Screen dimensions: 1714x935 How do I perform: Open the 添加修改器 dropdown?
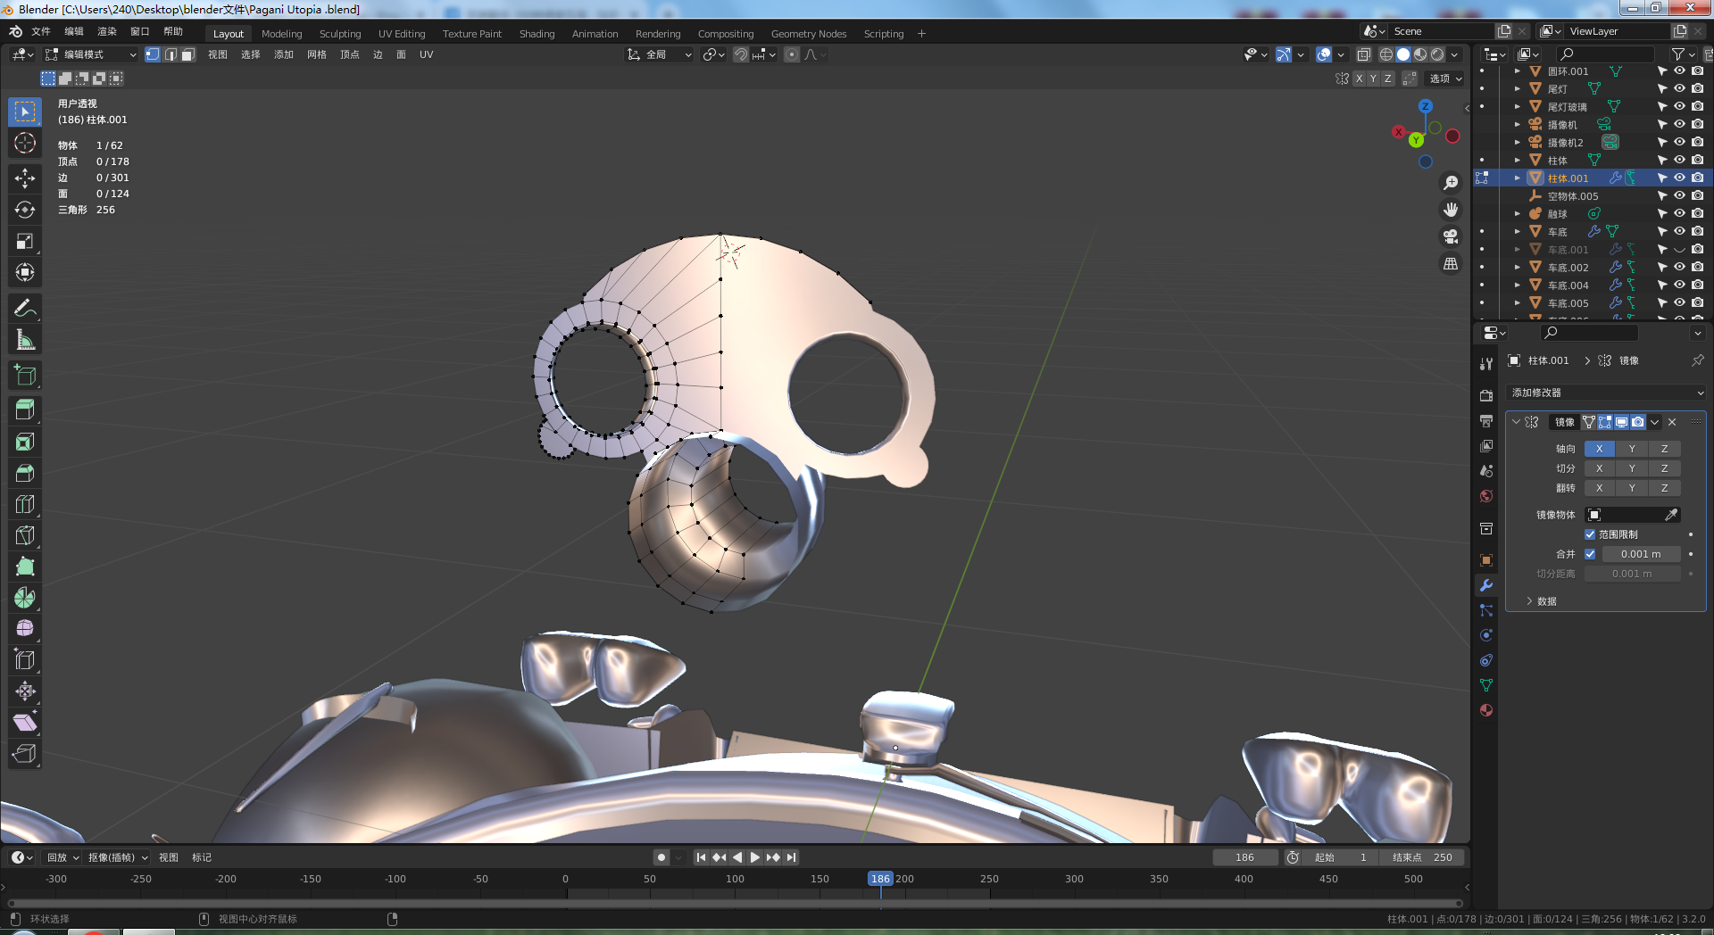pyautogui.click(x=1606, y=393)
